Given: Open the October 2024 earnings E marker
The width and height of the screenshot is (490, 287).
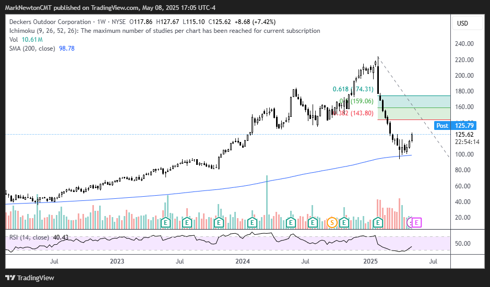Looking at the screenshot, I should (x=344, y=223).
